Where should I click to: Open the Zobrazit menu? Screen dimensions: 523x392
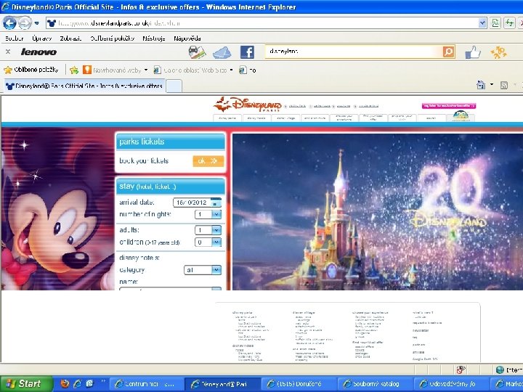point(70,38)
